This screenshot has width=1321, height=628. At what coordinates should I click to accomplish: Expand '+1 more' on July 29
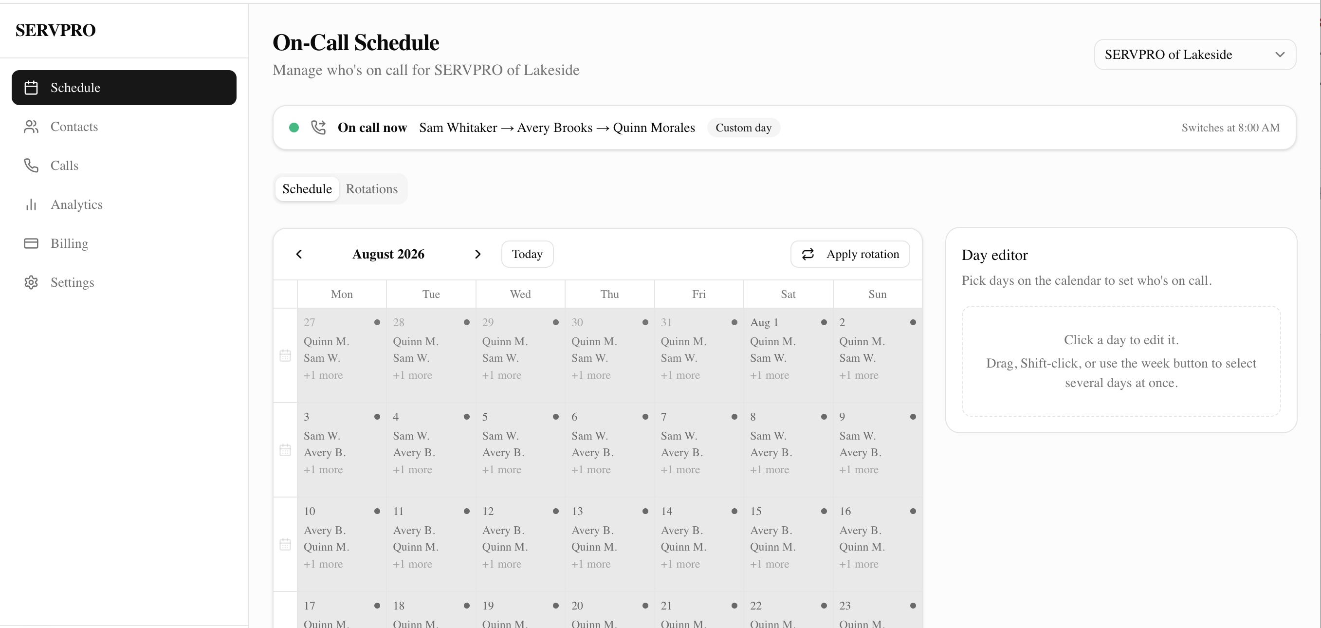(x=501, y=375)
